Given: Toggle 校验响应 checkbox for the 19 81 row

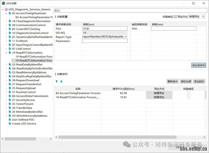Looking at the screenshot, I should [189, 97].
